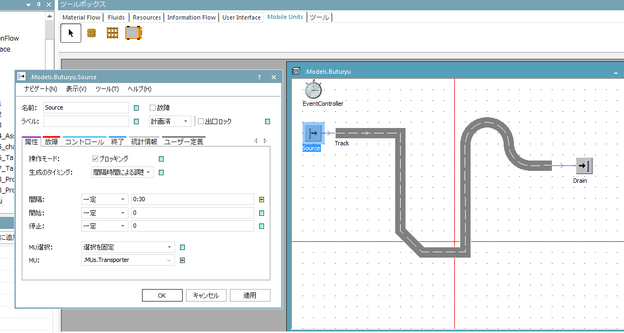Enable the 出口ロック checkbox
This screenshot has width=624, height=333.
coord(201,121)
